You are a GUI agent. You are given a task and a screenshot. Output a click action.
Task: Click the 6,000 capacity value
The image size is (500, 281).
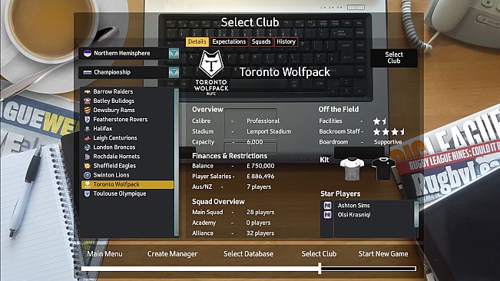(255, 142)
